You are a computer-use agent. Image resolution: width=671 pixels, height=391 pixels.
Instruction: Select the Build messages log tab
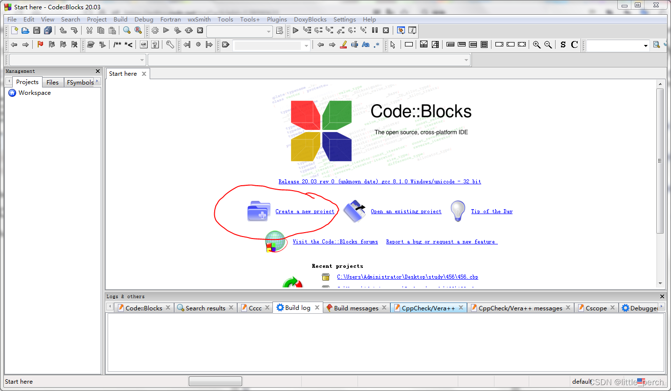point(356,308)
